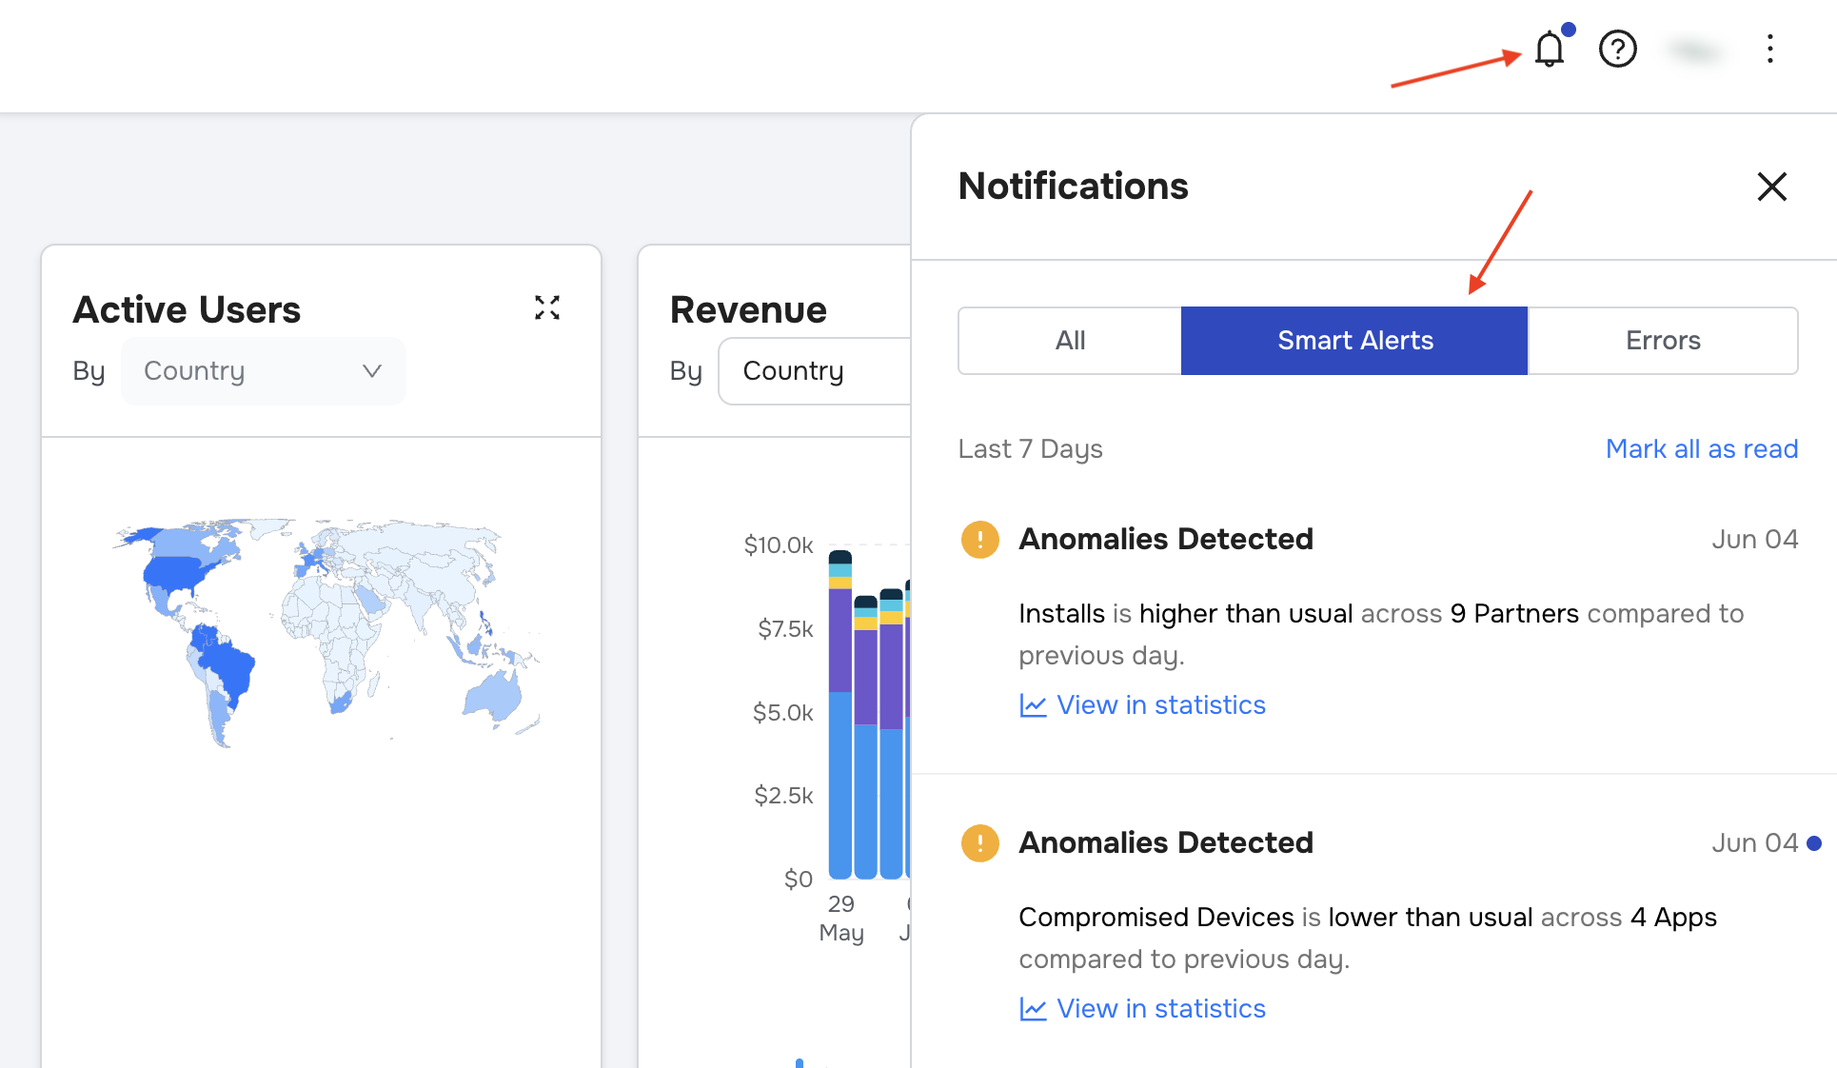The width and height of the screenshot is (1837, 1068).
Task: Click the blurred account name in header
Action: [x=1696, y=49]
